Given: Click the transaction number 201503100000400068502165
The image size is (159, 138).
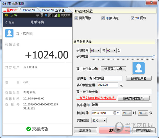Looking at the screenshot, I should click(41, 104).
